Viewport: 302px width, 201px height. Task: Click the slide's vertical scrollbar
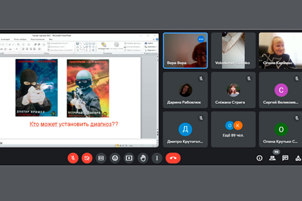click(157, 96)
